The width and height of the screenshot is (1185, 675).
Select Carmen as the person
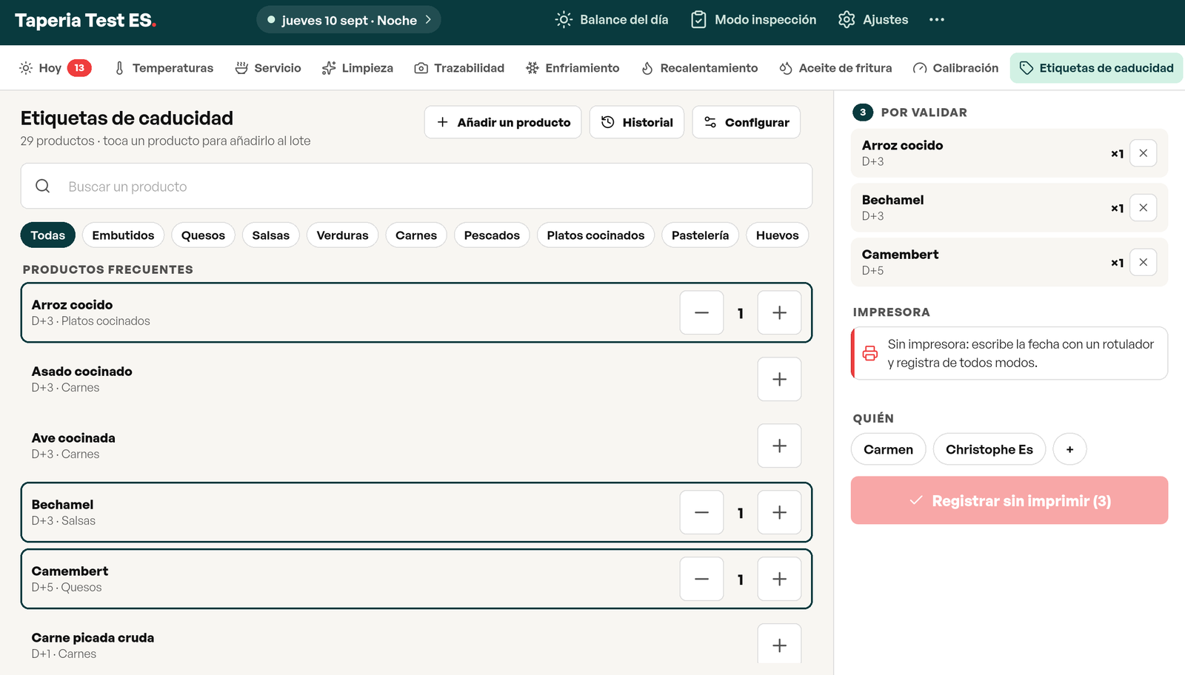[888, 449]
